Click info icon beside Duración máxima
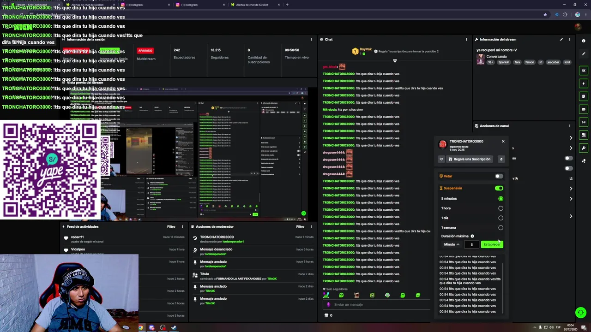The image size is (591, 332). tap(472, 236)
